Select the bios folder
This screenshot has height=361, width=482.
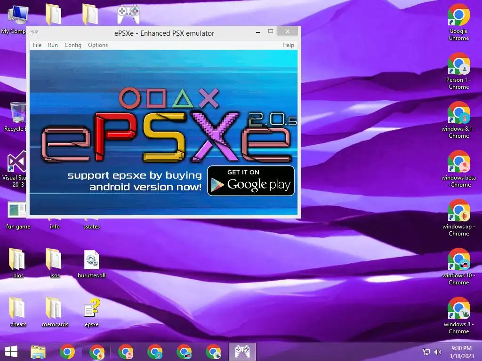click(18, 263)
